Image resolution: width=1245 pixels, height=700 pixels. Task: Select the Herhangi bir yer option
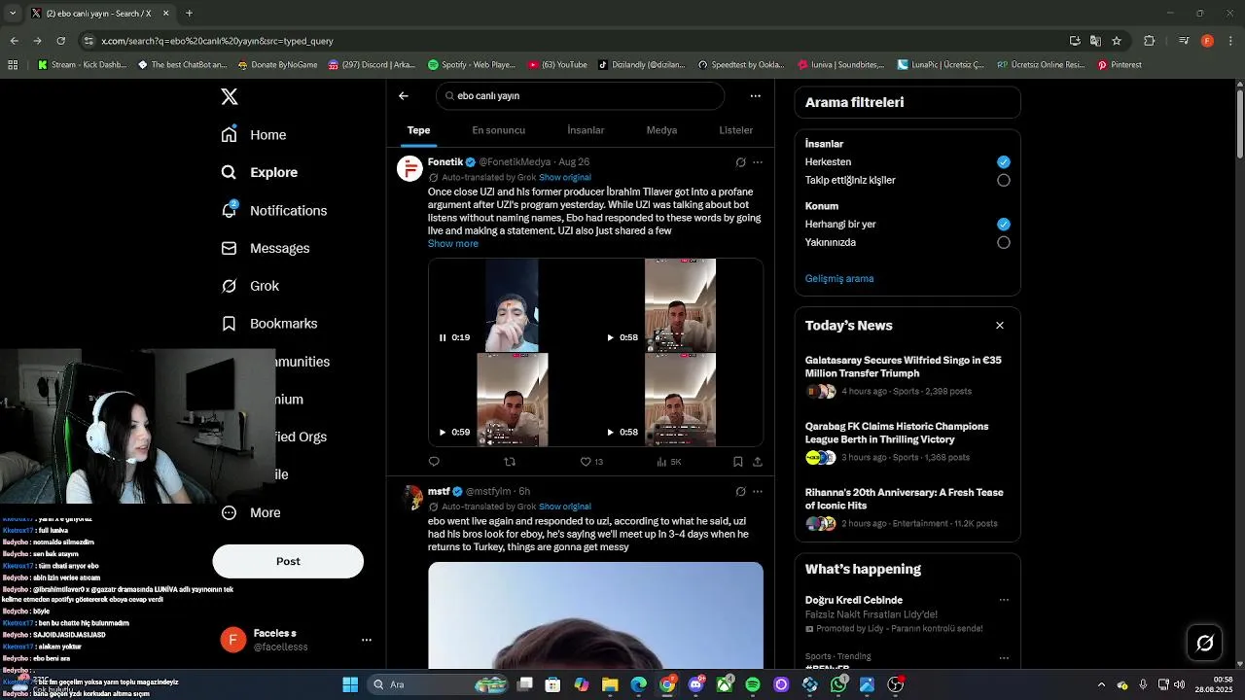tap(1004, 225)
